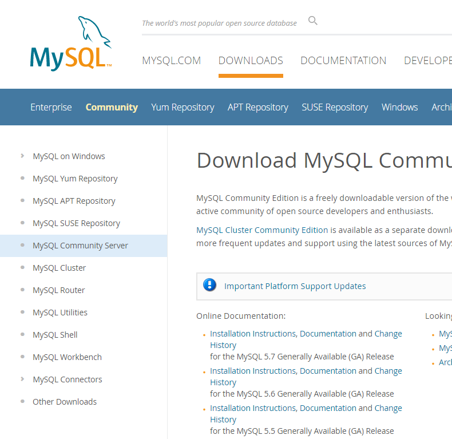Open the Windows item in the blue bar

coord(399,107)
